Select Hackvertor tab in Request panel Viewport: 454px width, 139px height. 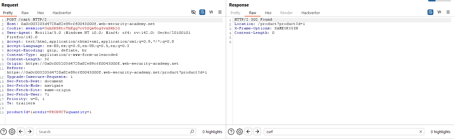[62, 13]
